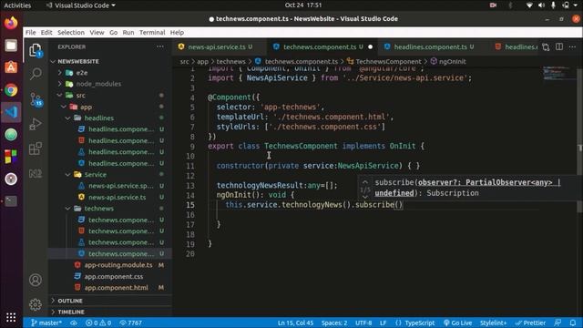Open the Go menu

tap(113, 33)
